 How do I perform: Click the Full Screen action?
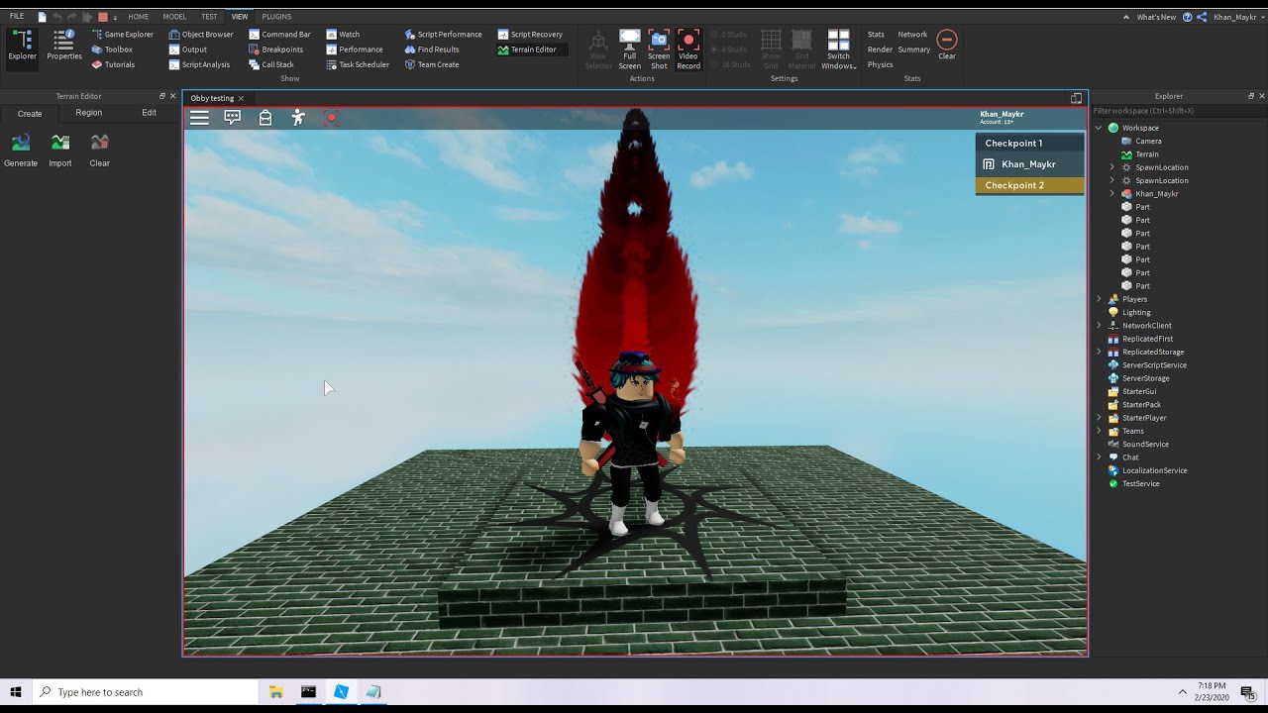tap(630, 49)
